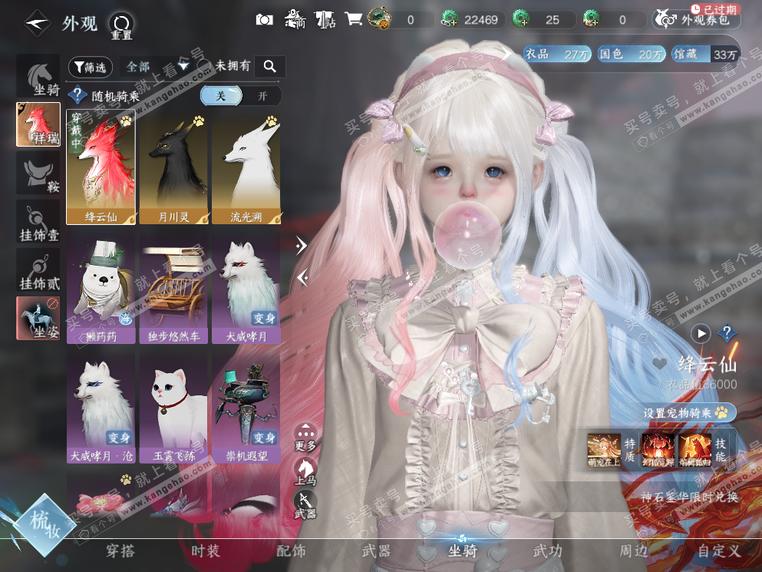Open the 站 station icon
This screenshot has height=572, width=762.
tap(325, 19)
